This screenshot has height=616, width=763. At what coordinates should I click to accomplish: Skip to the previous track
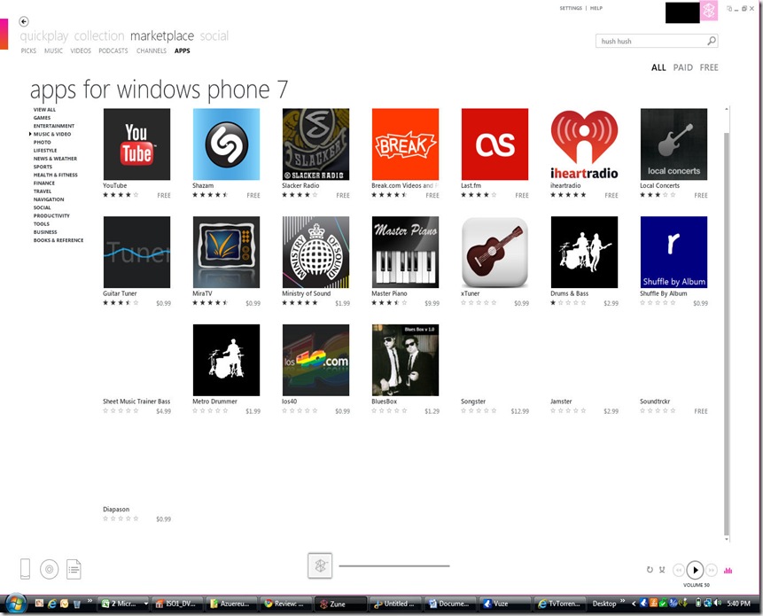[x=678, y=570]
